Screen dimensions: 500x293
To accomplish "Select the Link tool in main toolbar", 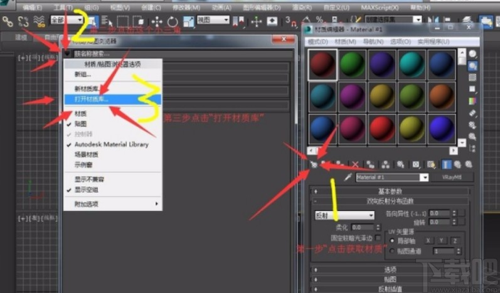I will click(8, 22).
